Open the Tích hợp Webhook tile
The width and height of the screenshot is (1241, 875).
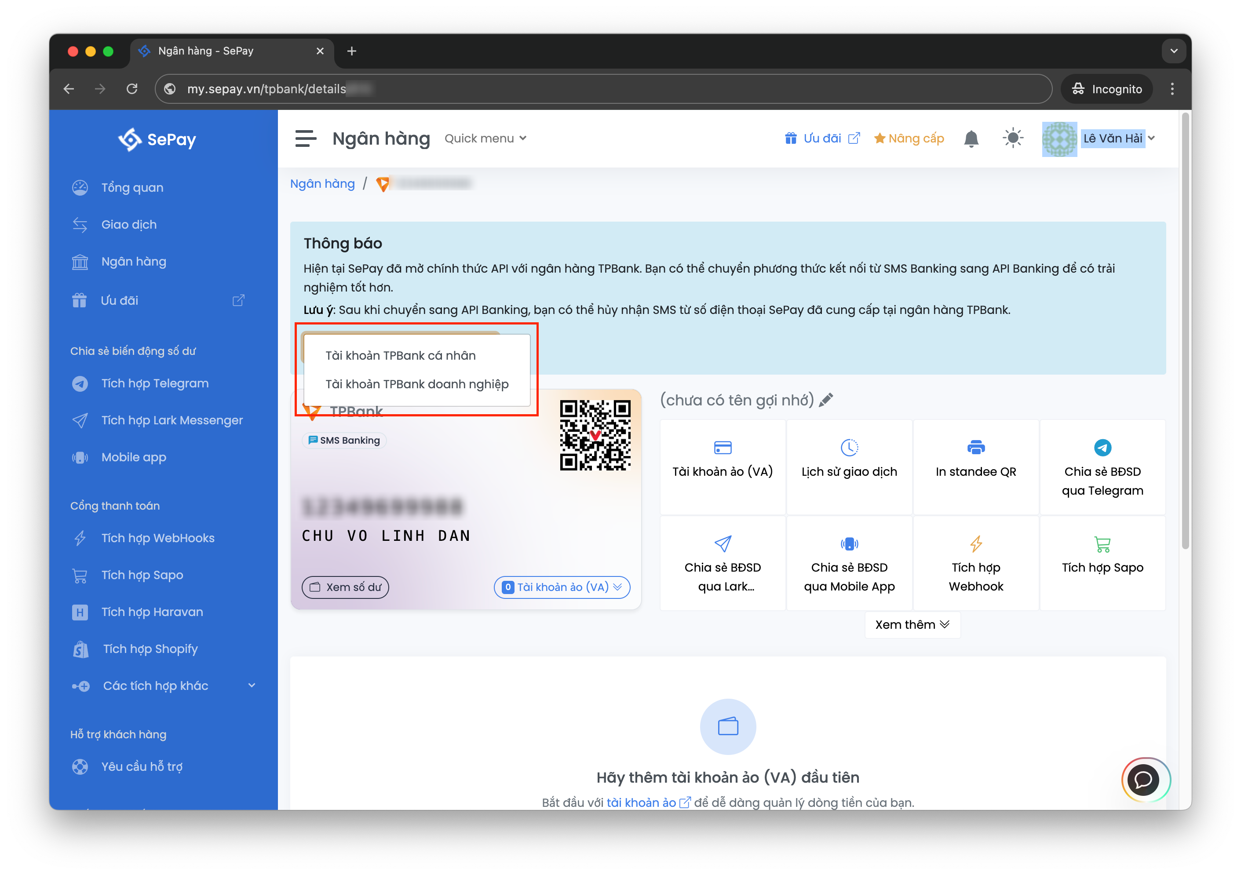tap(976, 563)
